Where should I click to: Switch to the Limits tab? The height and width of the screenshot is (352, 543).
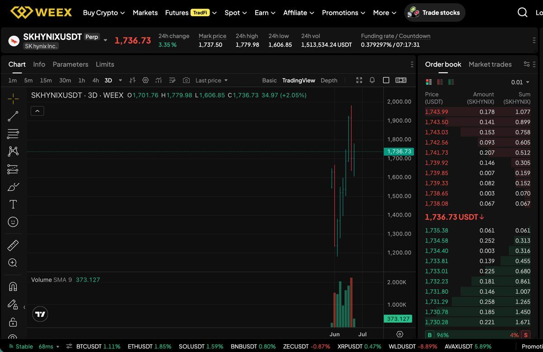(x=105, y=64)
